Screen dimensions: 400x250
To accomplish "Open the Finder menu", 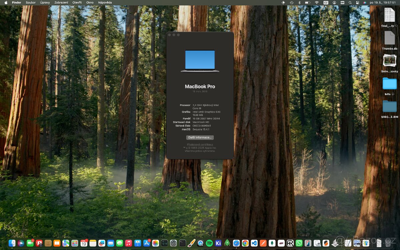I will [x=17, y=3].
